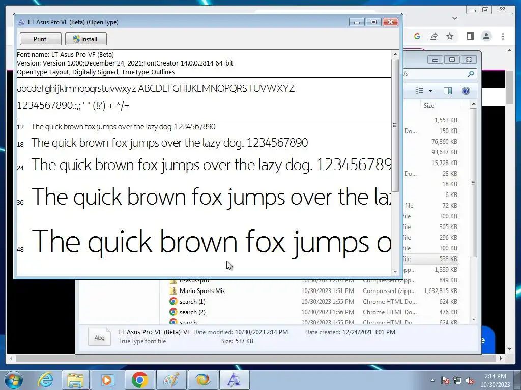Click the muted volume tray icon
This screenshot has width=521, height=390.
coord(470,380)
